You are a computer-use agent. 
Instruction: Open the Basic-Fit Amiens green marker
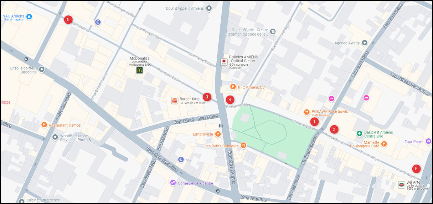[359, 134]
